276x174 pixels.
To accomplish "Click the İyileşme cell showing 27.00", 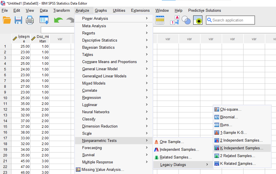I will (21, 87).
